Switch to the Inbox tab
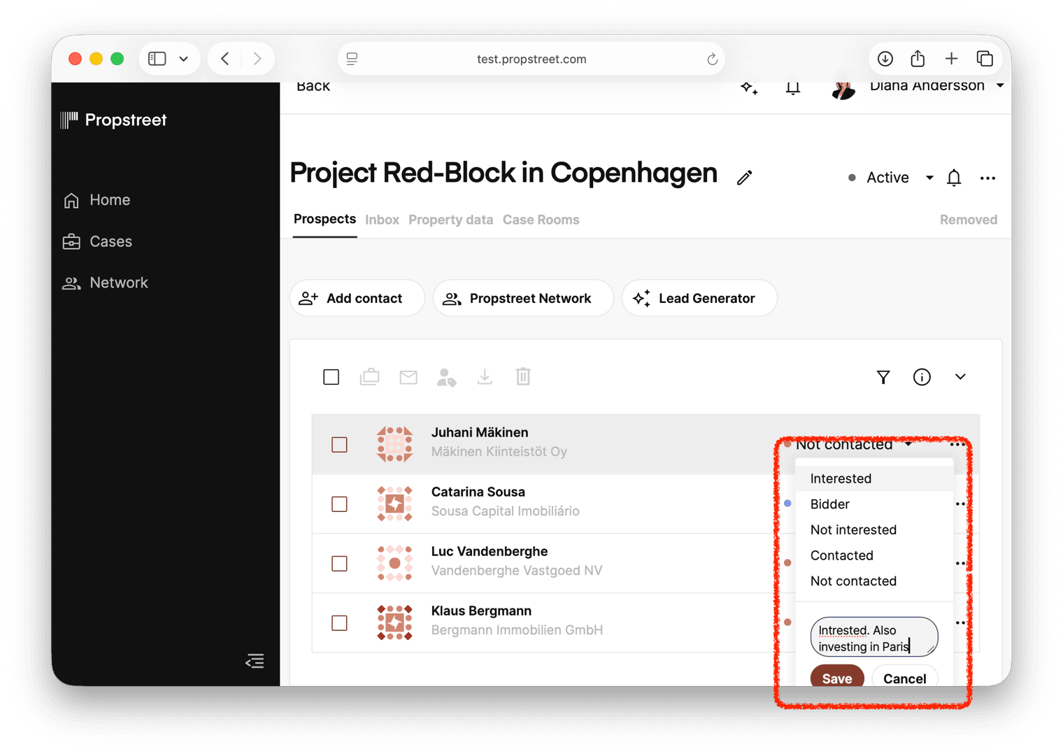Screen dimensions: 1063x754 tap(382, 220)
